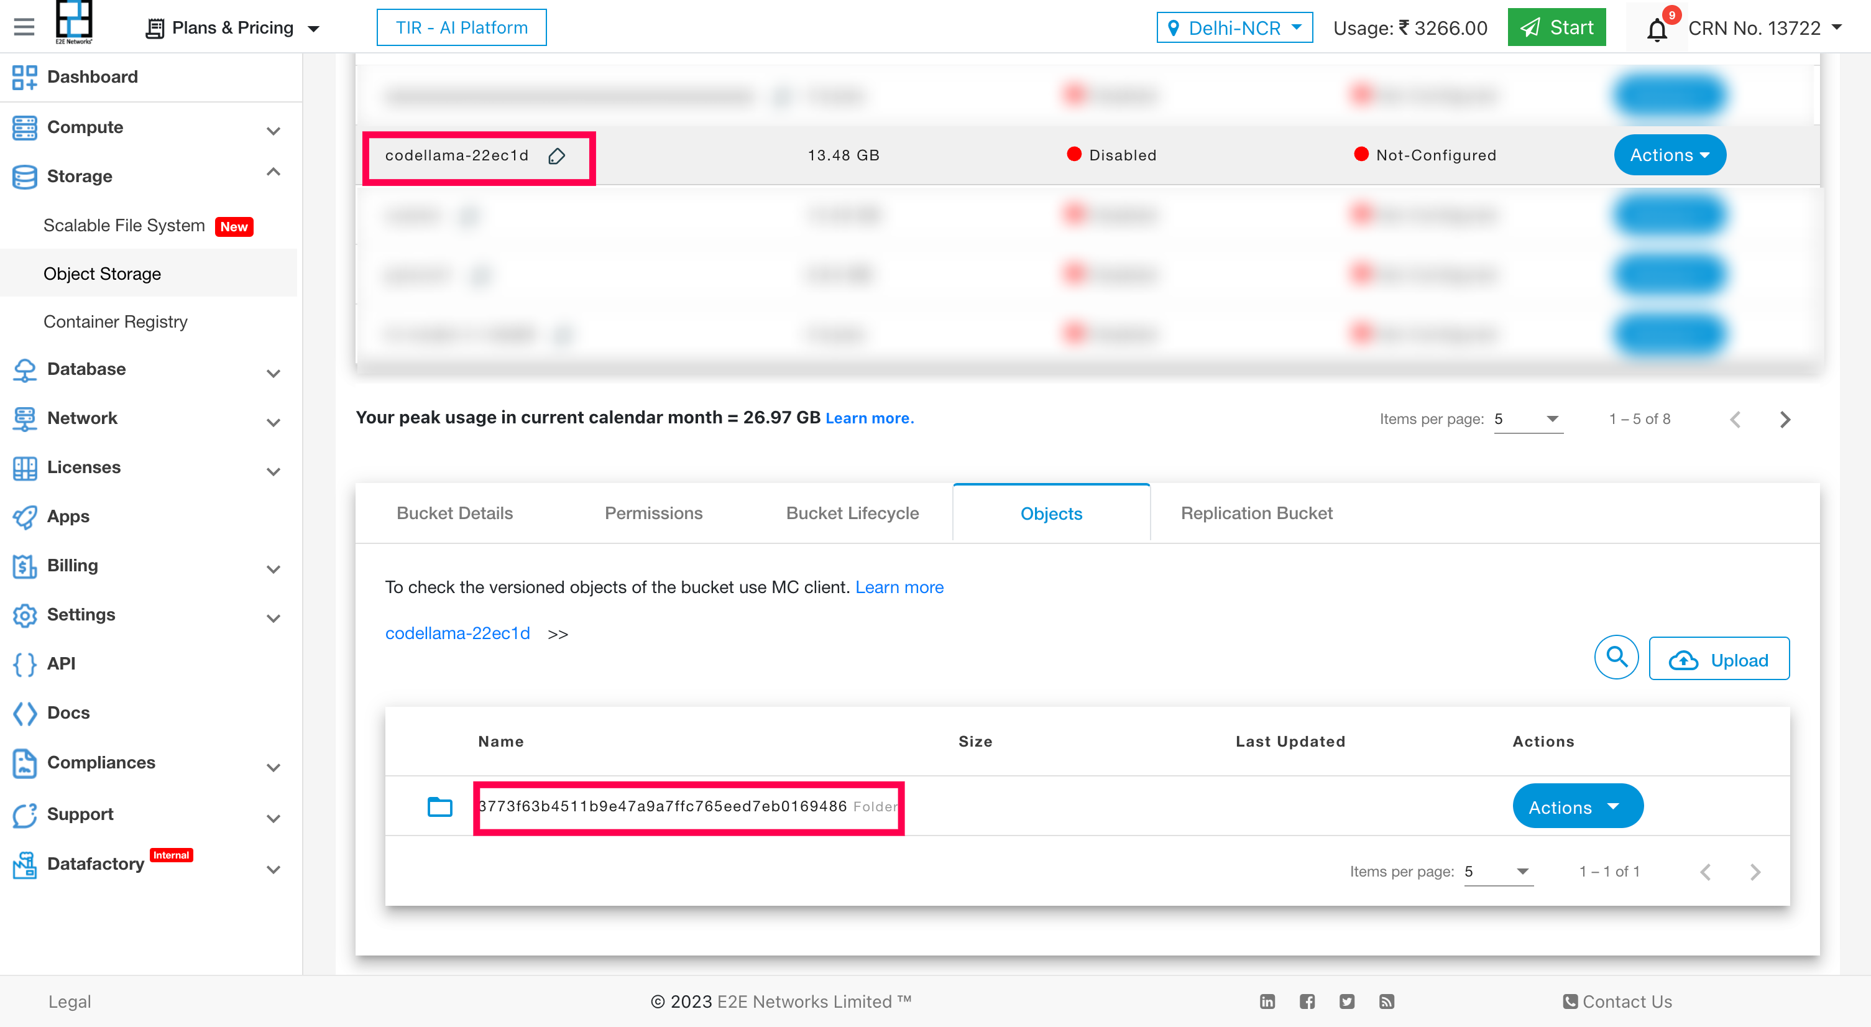Image resolution: width=1871 pixels, height=1027 pixels.
Task: Click the Apps rocket icon
Action: [25, 517]
